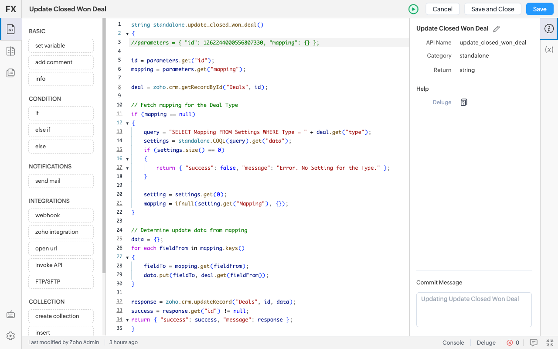
Task: Open the split-page documentation icon in left rail
Action: (11, 51)
